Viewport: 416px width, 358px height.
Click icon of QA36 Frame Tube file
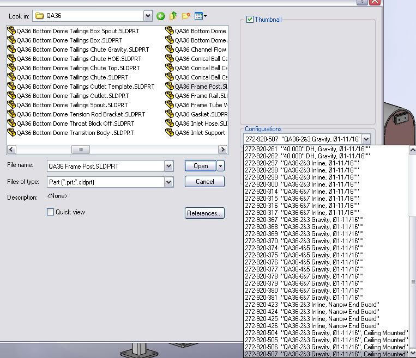point(170,105)
